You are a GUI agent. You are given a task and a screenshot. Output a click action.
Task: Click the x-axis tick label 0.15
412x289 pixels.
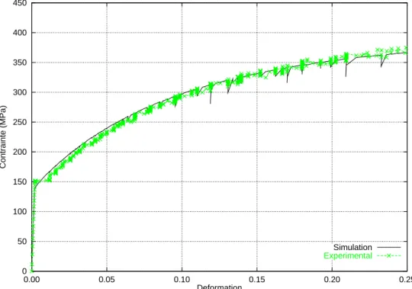(257, 280)
